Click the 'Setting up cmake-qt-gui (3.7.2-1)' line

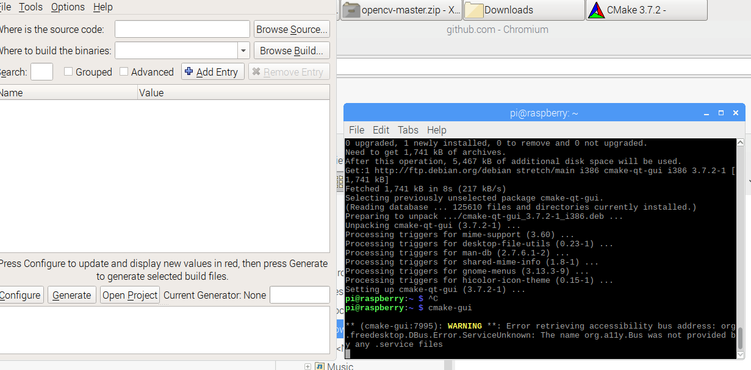(436, 290)
